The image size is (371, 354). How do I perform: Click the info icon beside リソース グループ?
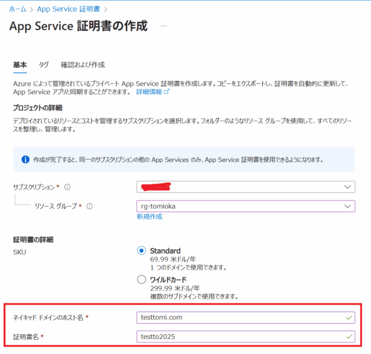tap(90, 206)
